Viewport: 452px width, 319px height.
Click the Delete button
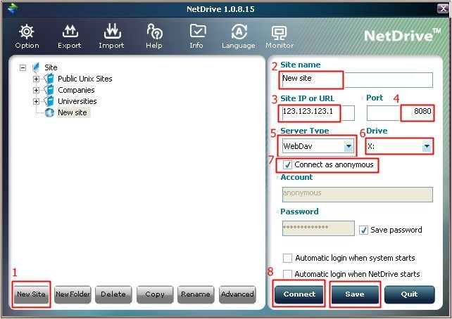pos(113,294)
